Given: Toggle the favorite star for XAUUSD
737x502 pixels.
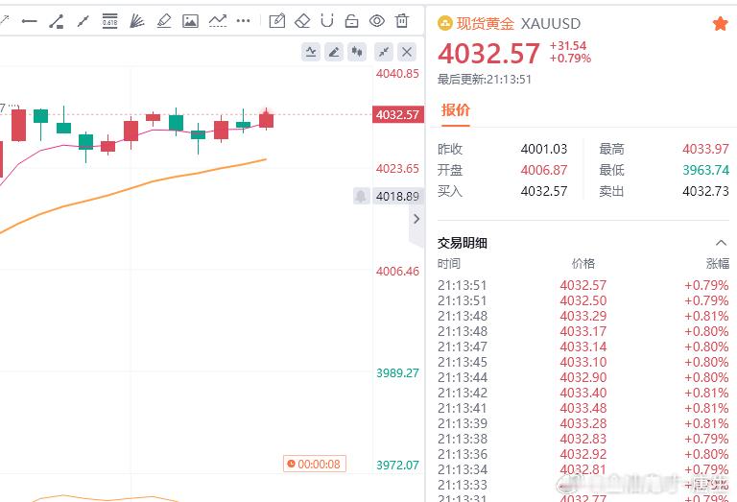Looking at the screenshot, I should (x=720, y=23).
